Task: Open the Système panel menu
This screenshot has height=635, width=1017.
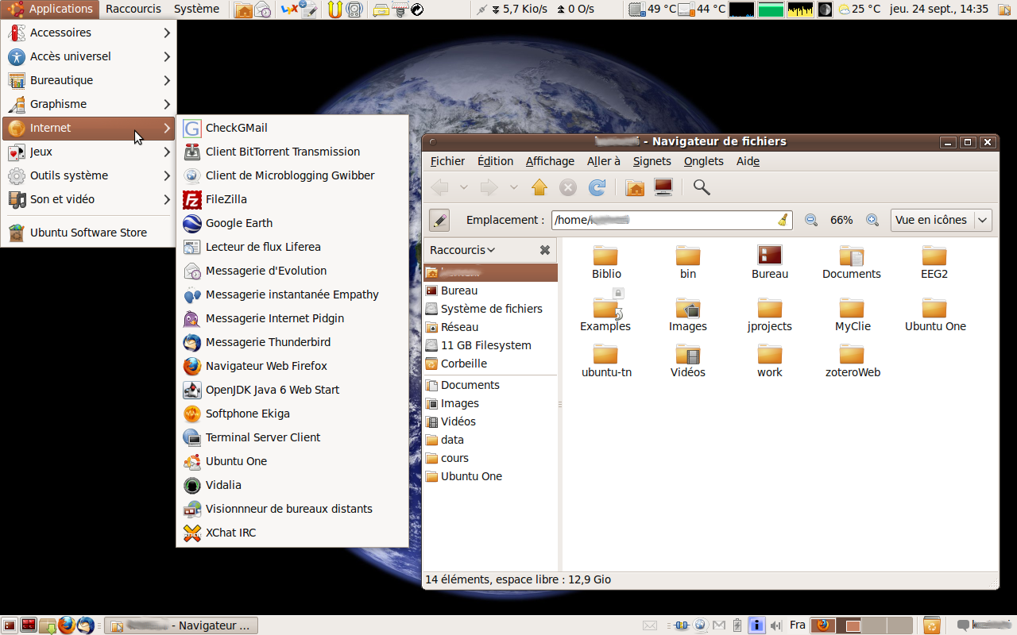Action: tap(196, 9)
